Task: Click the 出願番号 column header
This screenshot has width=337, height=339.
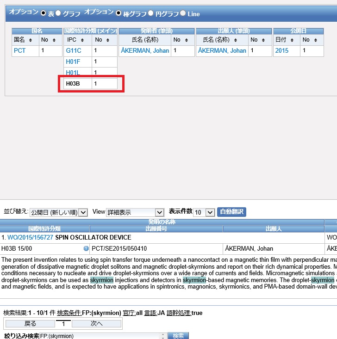Action: click(x=156, y=229)
